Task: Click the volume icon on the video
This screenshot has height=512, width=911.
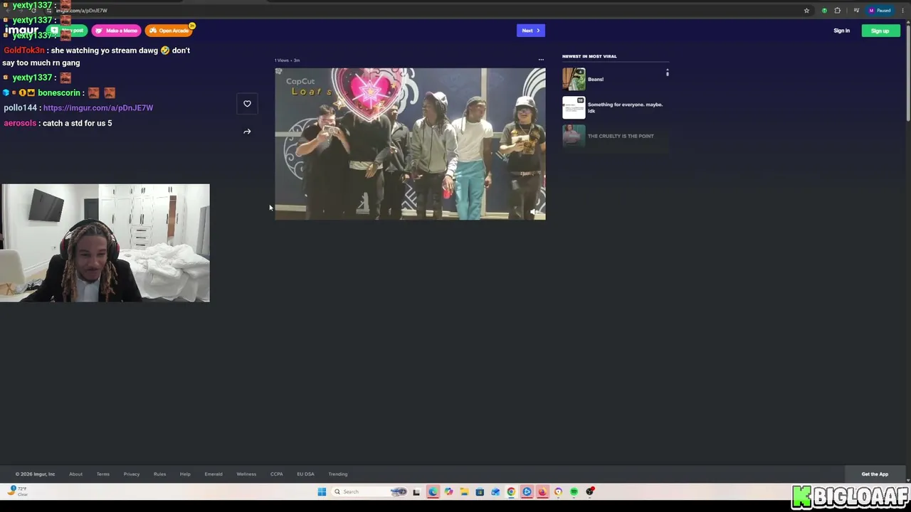Action: tap(535, 211)
